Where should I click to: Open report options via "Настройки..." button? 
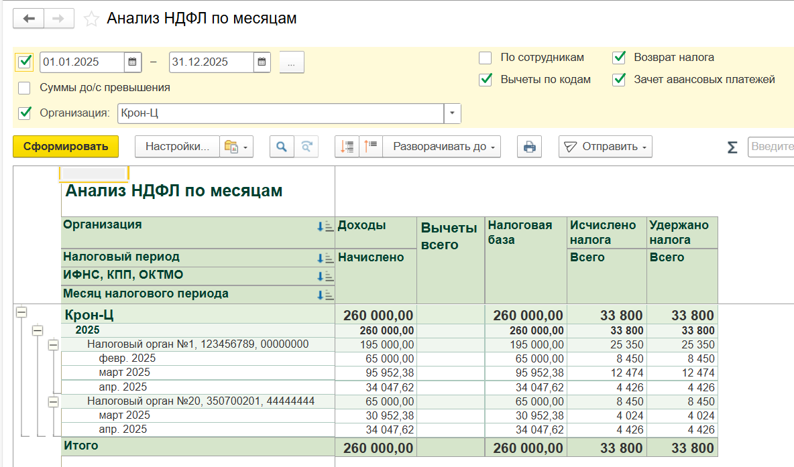[176, 146]
